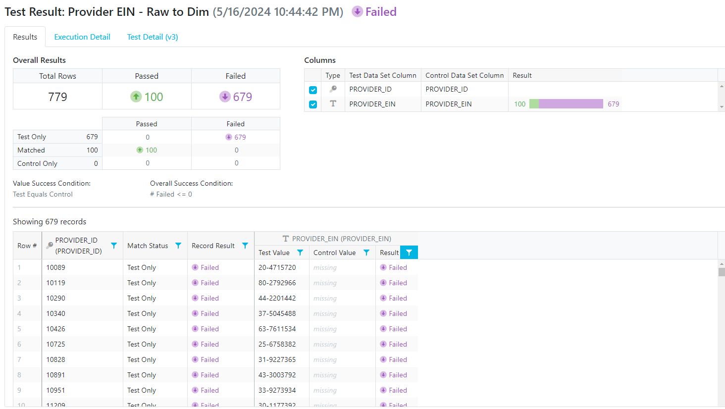Open the active Result column filter
Screen dimensions: 725x409
409,253
